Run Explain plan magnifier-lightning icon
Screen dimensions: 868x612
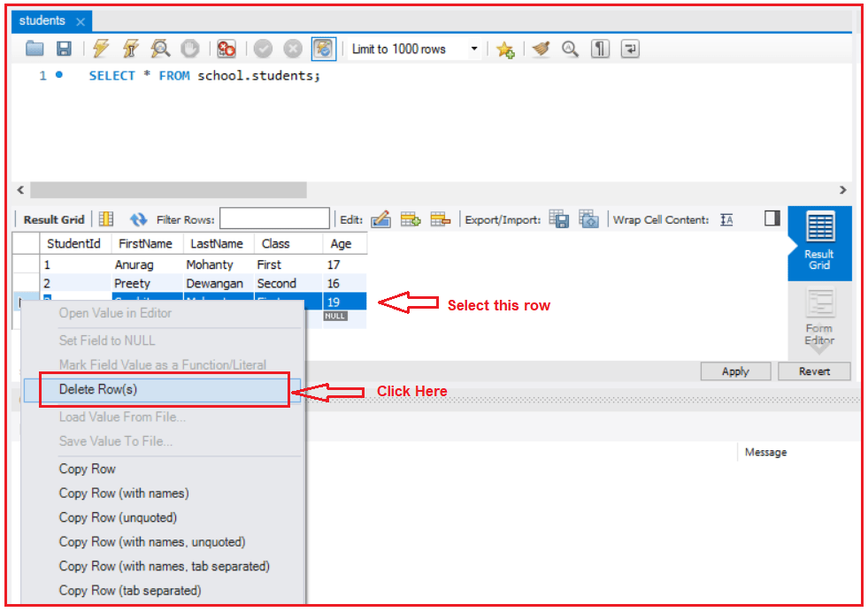click(160, 49)
